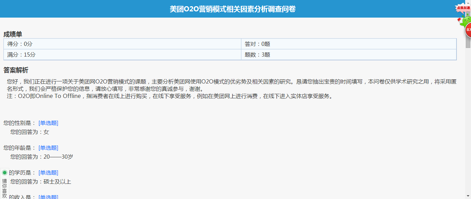471x199 pixels.
Task: Click the 题数：3题 cell
Action: coord(349,54)
